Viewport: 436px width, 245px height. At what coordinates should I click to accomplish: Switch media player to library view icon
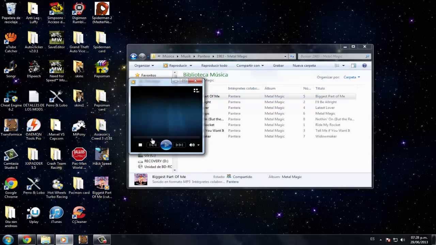(196, 91)
